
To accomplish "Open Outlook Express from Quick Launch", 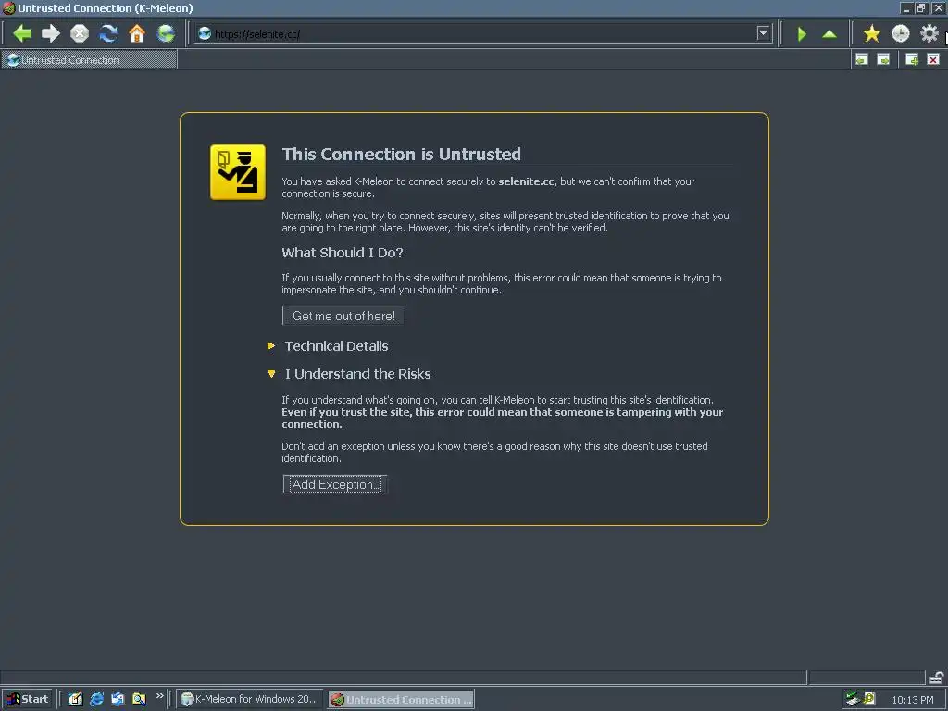I will click(x=118, y=699).
